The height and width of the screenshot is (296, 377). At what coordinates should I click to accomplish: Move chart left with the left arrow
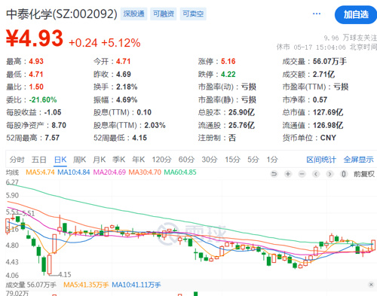(316, 174)
